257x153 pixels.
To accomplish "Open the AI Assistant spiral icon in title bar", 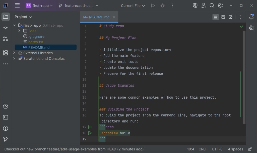I will click(195, 6).
